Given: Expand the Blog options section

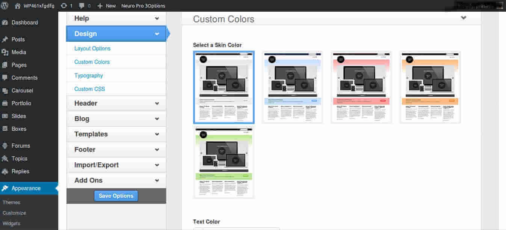Looking at the screenshot, I should click(116, 119).
